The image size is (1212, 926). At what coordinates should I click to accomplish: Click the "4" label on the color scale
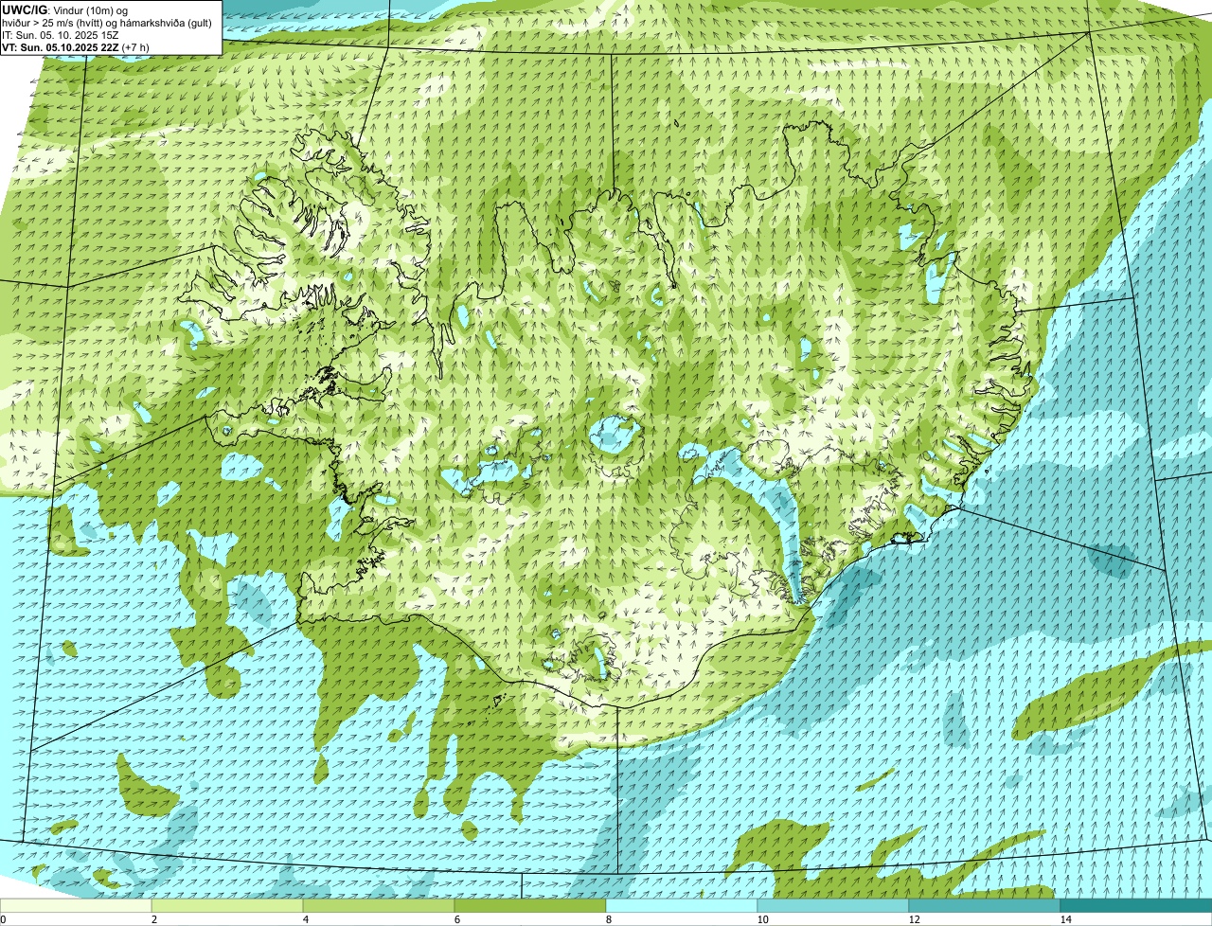coord(306,919)
